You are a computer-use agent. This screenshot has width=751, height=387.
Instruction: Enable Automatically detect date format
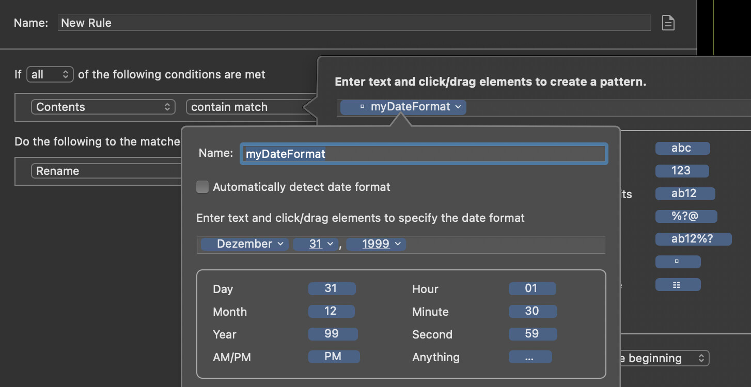tap(202, 187)
